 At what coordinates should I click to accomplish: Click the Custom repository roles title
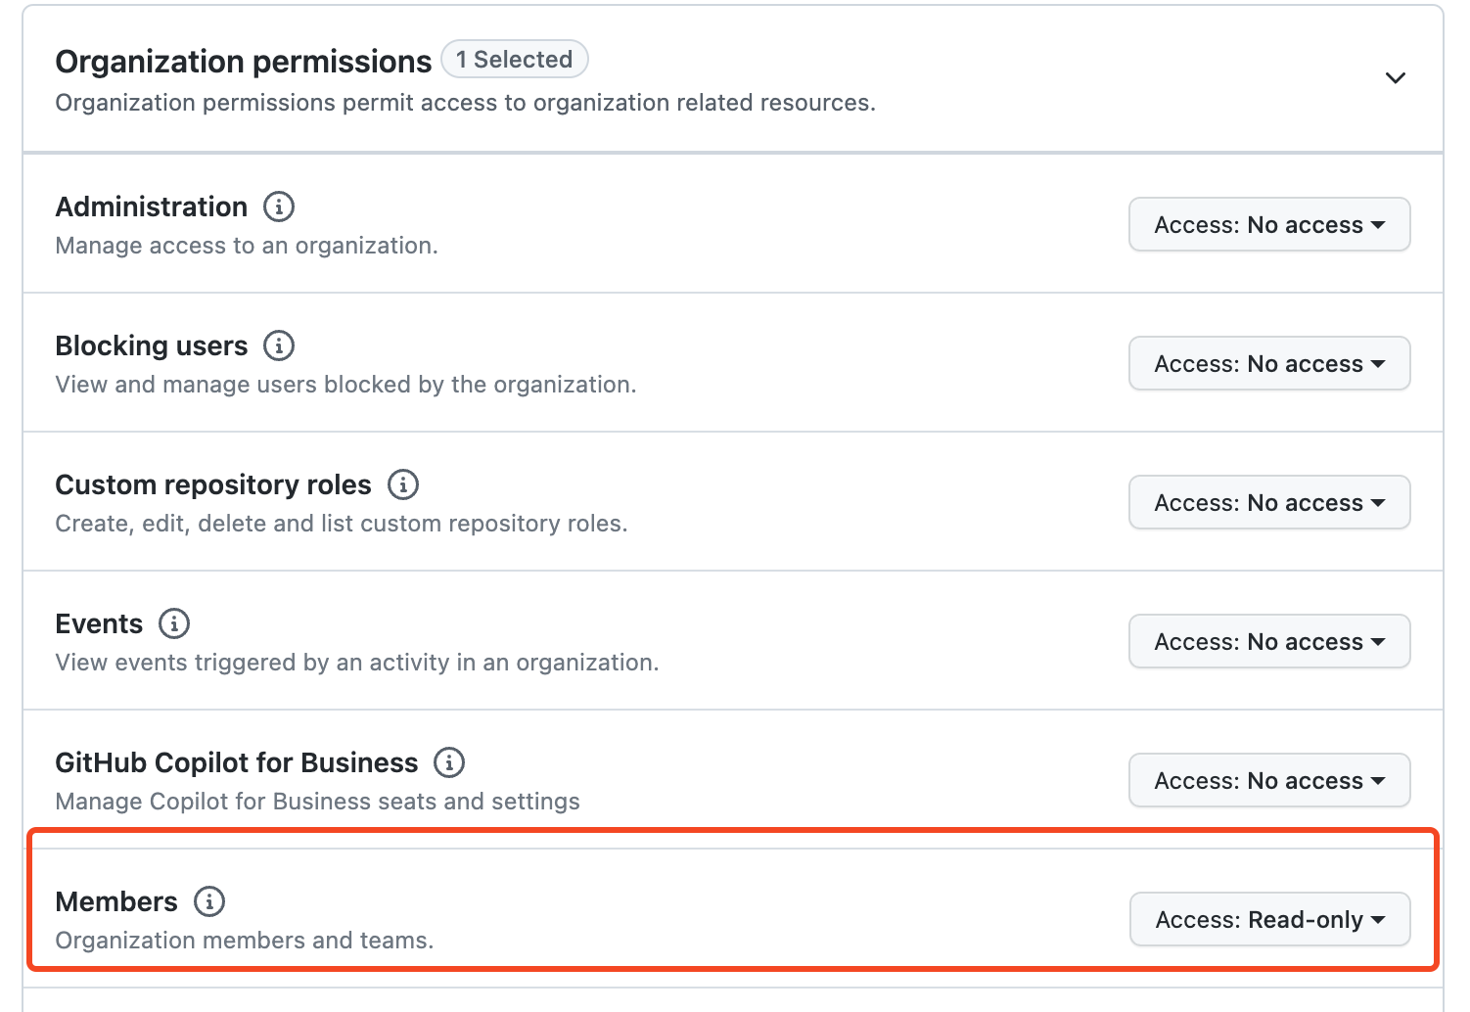coord(213,484)
